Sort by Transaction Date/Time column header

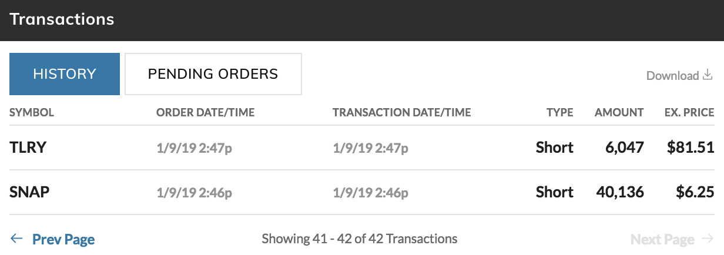401,113
